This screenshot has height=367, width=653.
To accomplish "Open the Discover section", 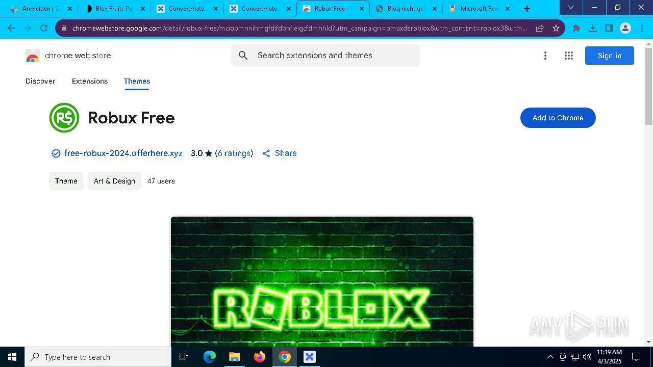I will (x=40, y=81).
